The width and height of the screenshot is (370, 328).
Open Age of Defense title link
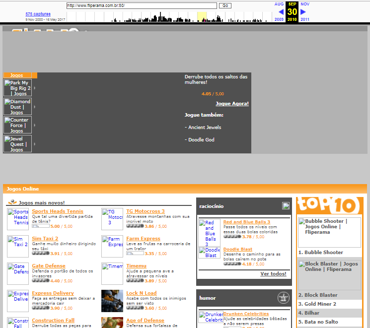145,321
